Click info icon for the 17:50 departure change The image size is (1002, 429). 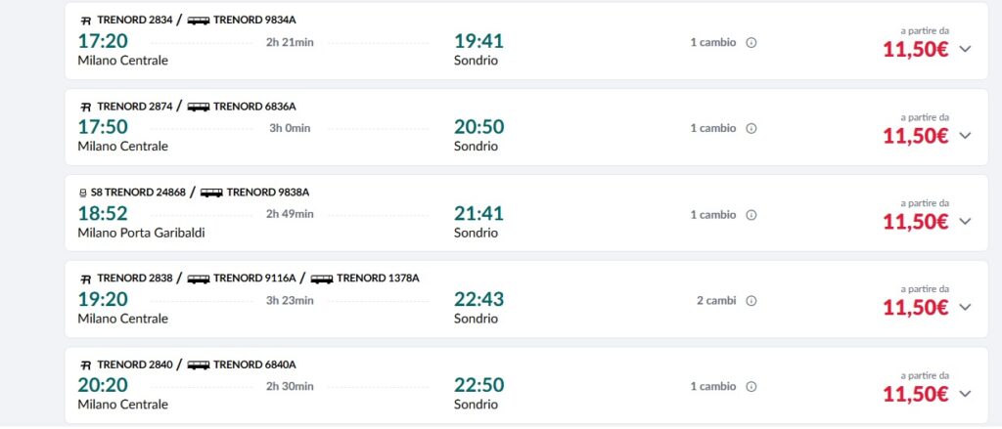pyautogui.click(x=751, y=128)
